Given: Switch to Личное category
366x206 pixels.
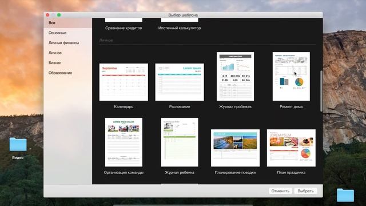Looking at the screenshot, I should pyautogui.click(x=55, y=53).
